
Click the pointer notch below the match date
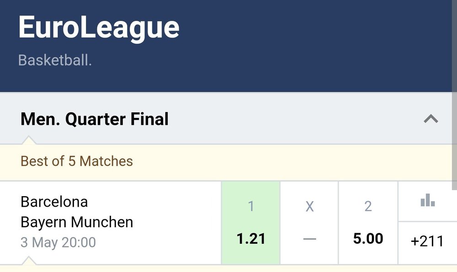coord(28,261)
